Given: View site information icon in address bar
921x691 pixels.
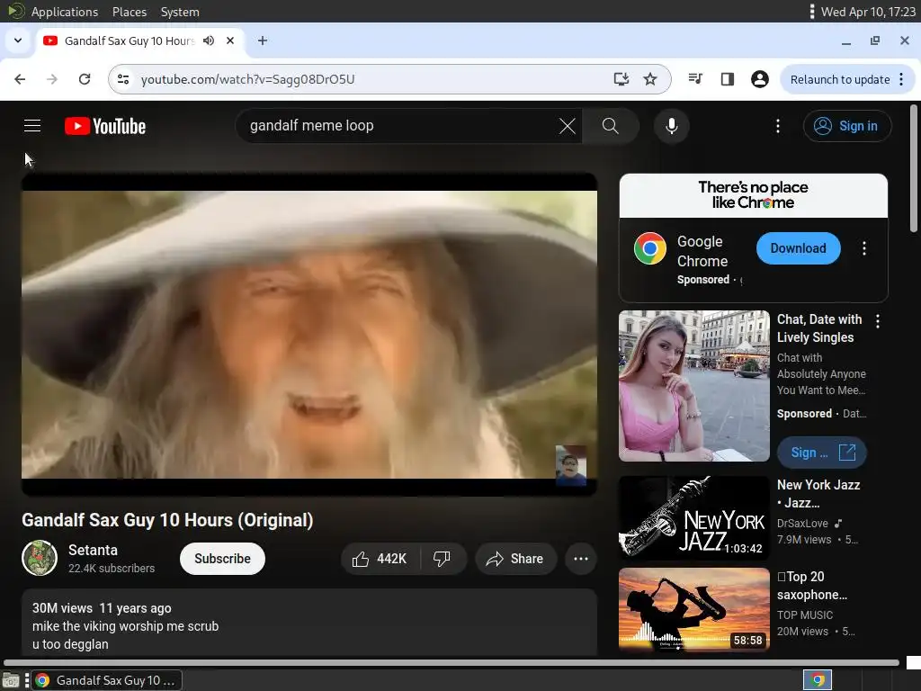Looking at the screenshot, I should coord(123,79).
